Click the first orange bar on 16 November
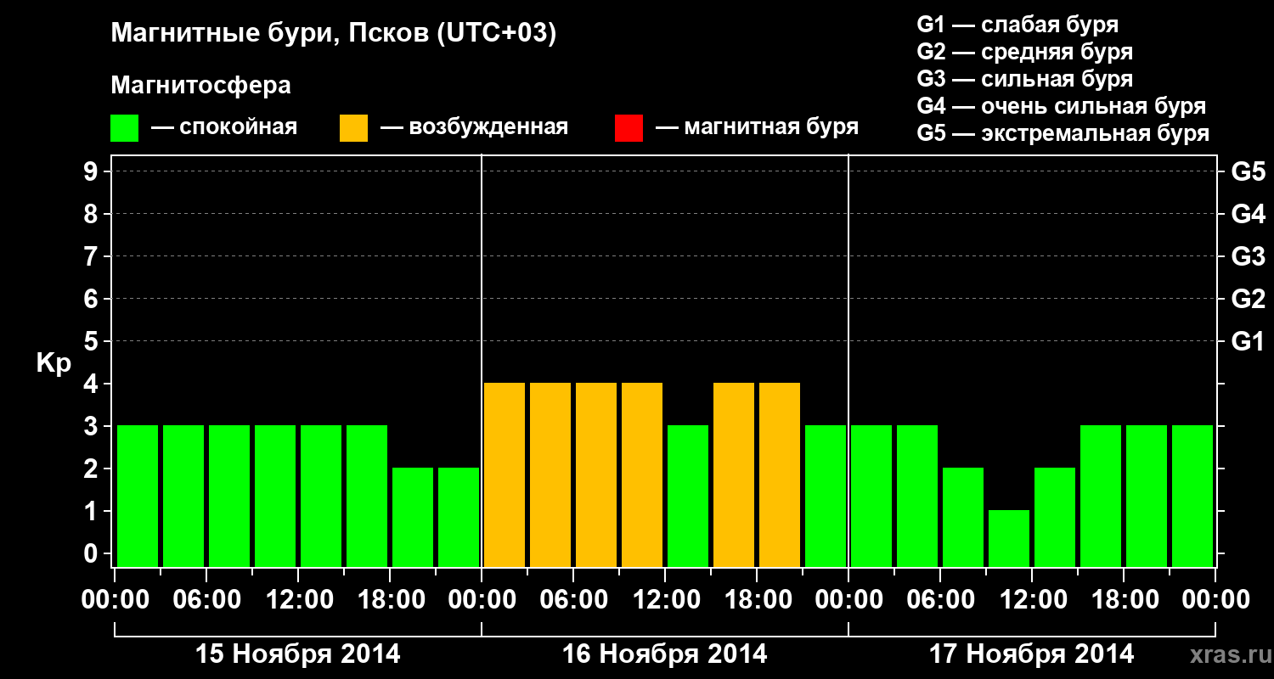Screen dimensions: 1274x679 tap(505, 474)
